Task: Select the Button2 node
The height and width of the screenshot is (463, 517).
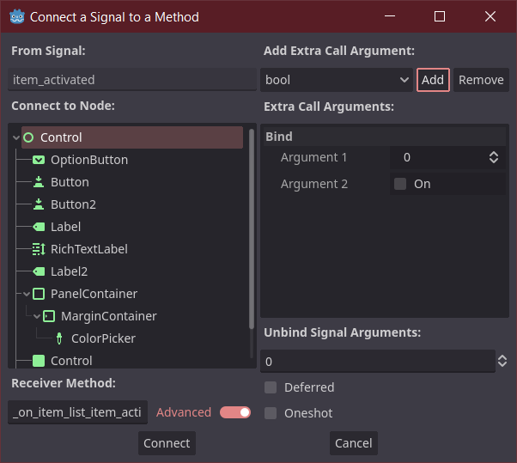Action: [x=73, y=204]
